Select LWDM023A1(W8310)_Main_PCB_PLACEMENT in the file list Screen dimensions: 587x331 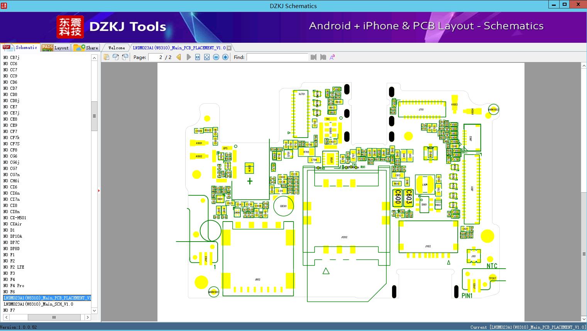(x=47, y=298)
